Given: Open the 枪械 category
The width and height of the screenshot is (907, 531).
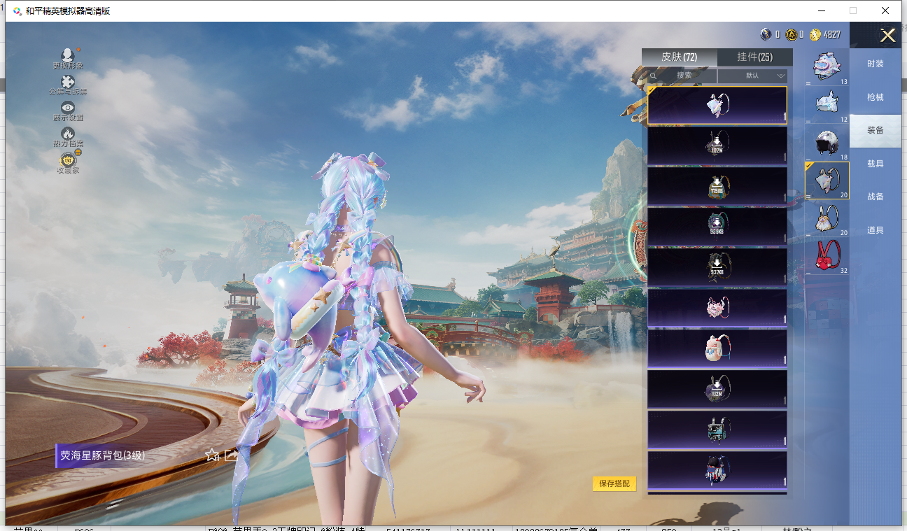Looking at the screenshot, I should pos(876,97).
